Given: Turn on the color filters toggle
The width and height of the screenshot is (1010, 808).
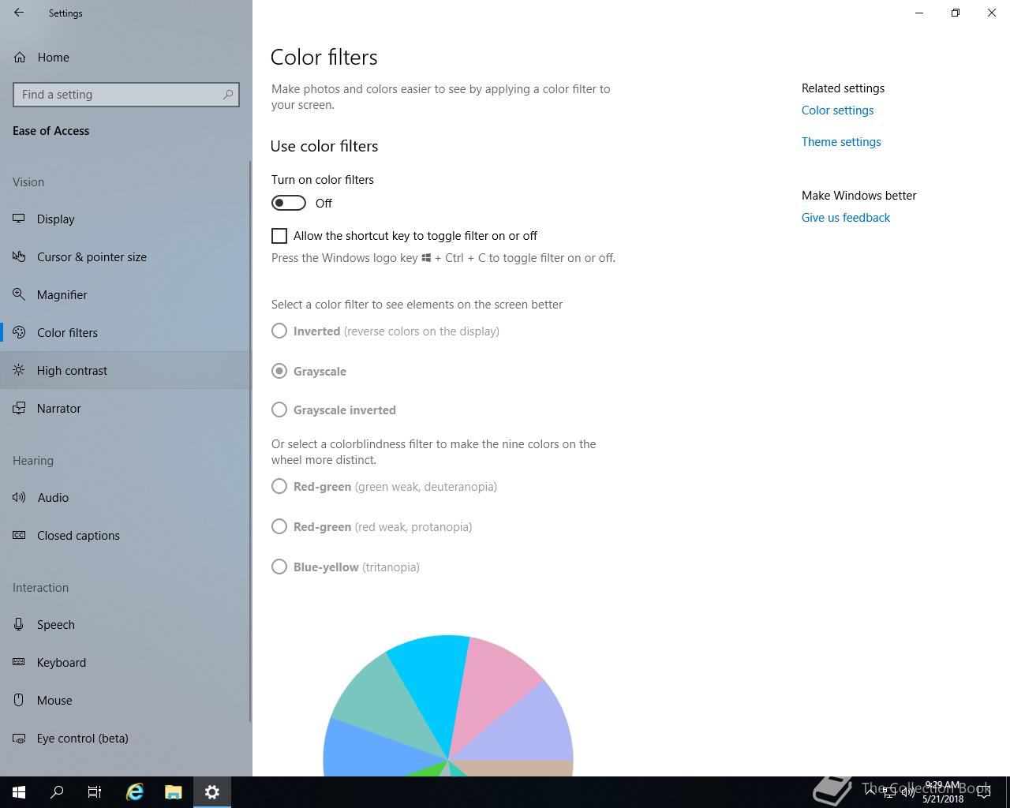Looking at the screenshot, I should click(289, 203).
